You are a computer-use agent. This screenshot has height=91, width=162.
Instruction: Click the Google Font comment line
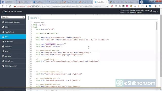49,59
